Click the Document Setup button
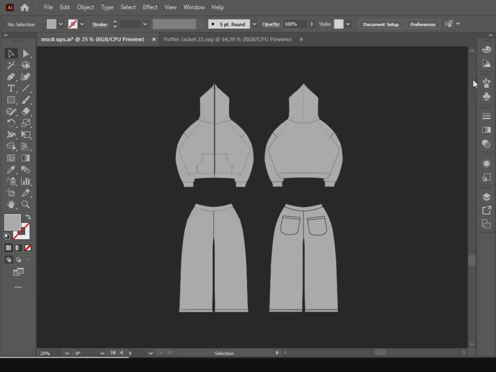 [381, 24]
